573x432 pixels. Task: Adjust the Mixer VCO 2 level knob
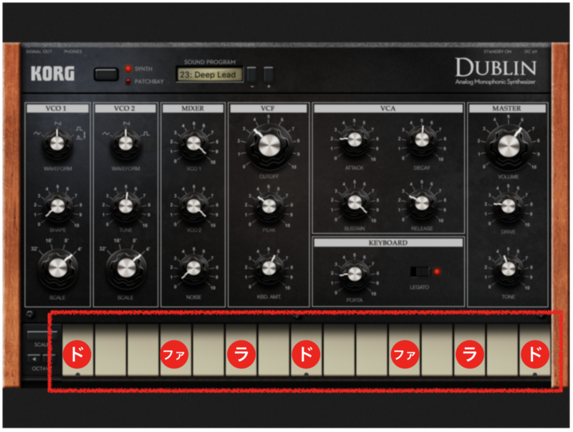(x=193, y=206)
